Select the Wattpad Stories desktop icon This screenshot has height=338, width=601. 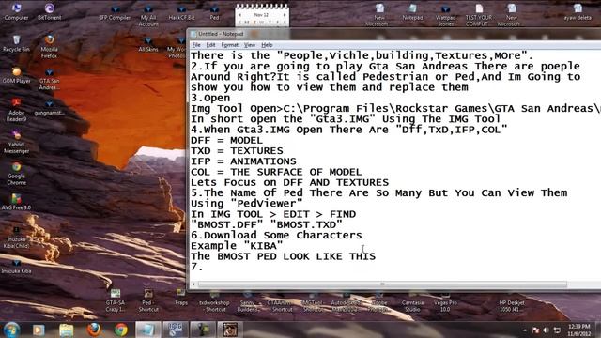[445, 15]
